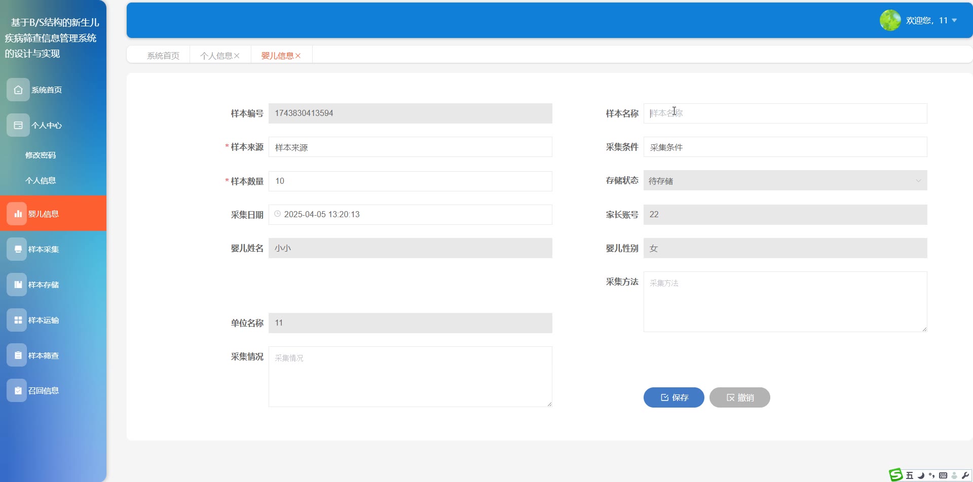Open 修改密码 in the sidebar
Viewport: 973px width, 482px height.
pyautogui.click(x=41, y=155)
